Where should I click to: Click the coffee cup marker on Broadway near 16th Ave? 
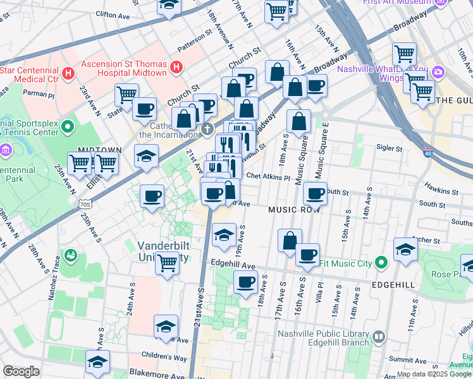[x=316, y=87]
